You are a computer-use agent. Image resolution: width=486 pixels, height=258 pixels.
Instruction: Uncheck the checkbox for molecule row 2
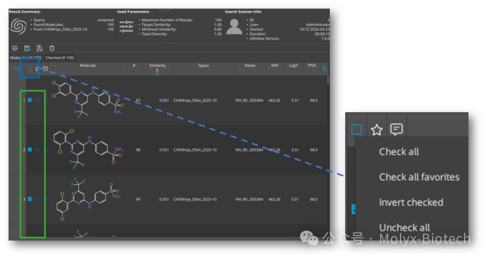click(x=30, y=149)
